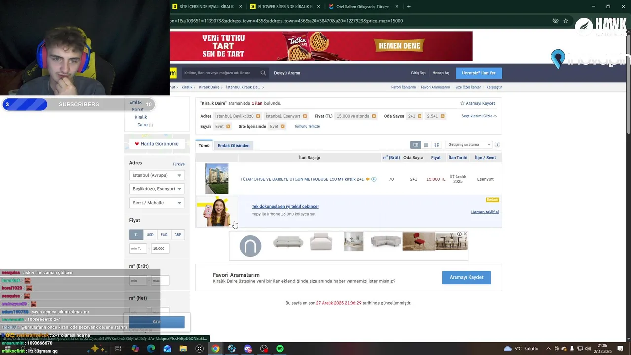631x355 pixels.
Task: Switch to classic table list view
Action: click(x=416, y=145)
